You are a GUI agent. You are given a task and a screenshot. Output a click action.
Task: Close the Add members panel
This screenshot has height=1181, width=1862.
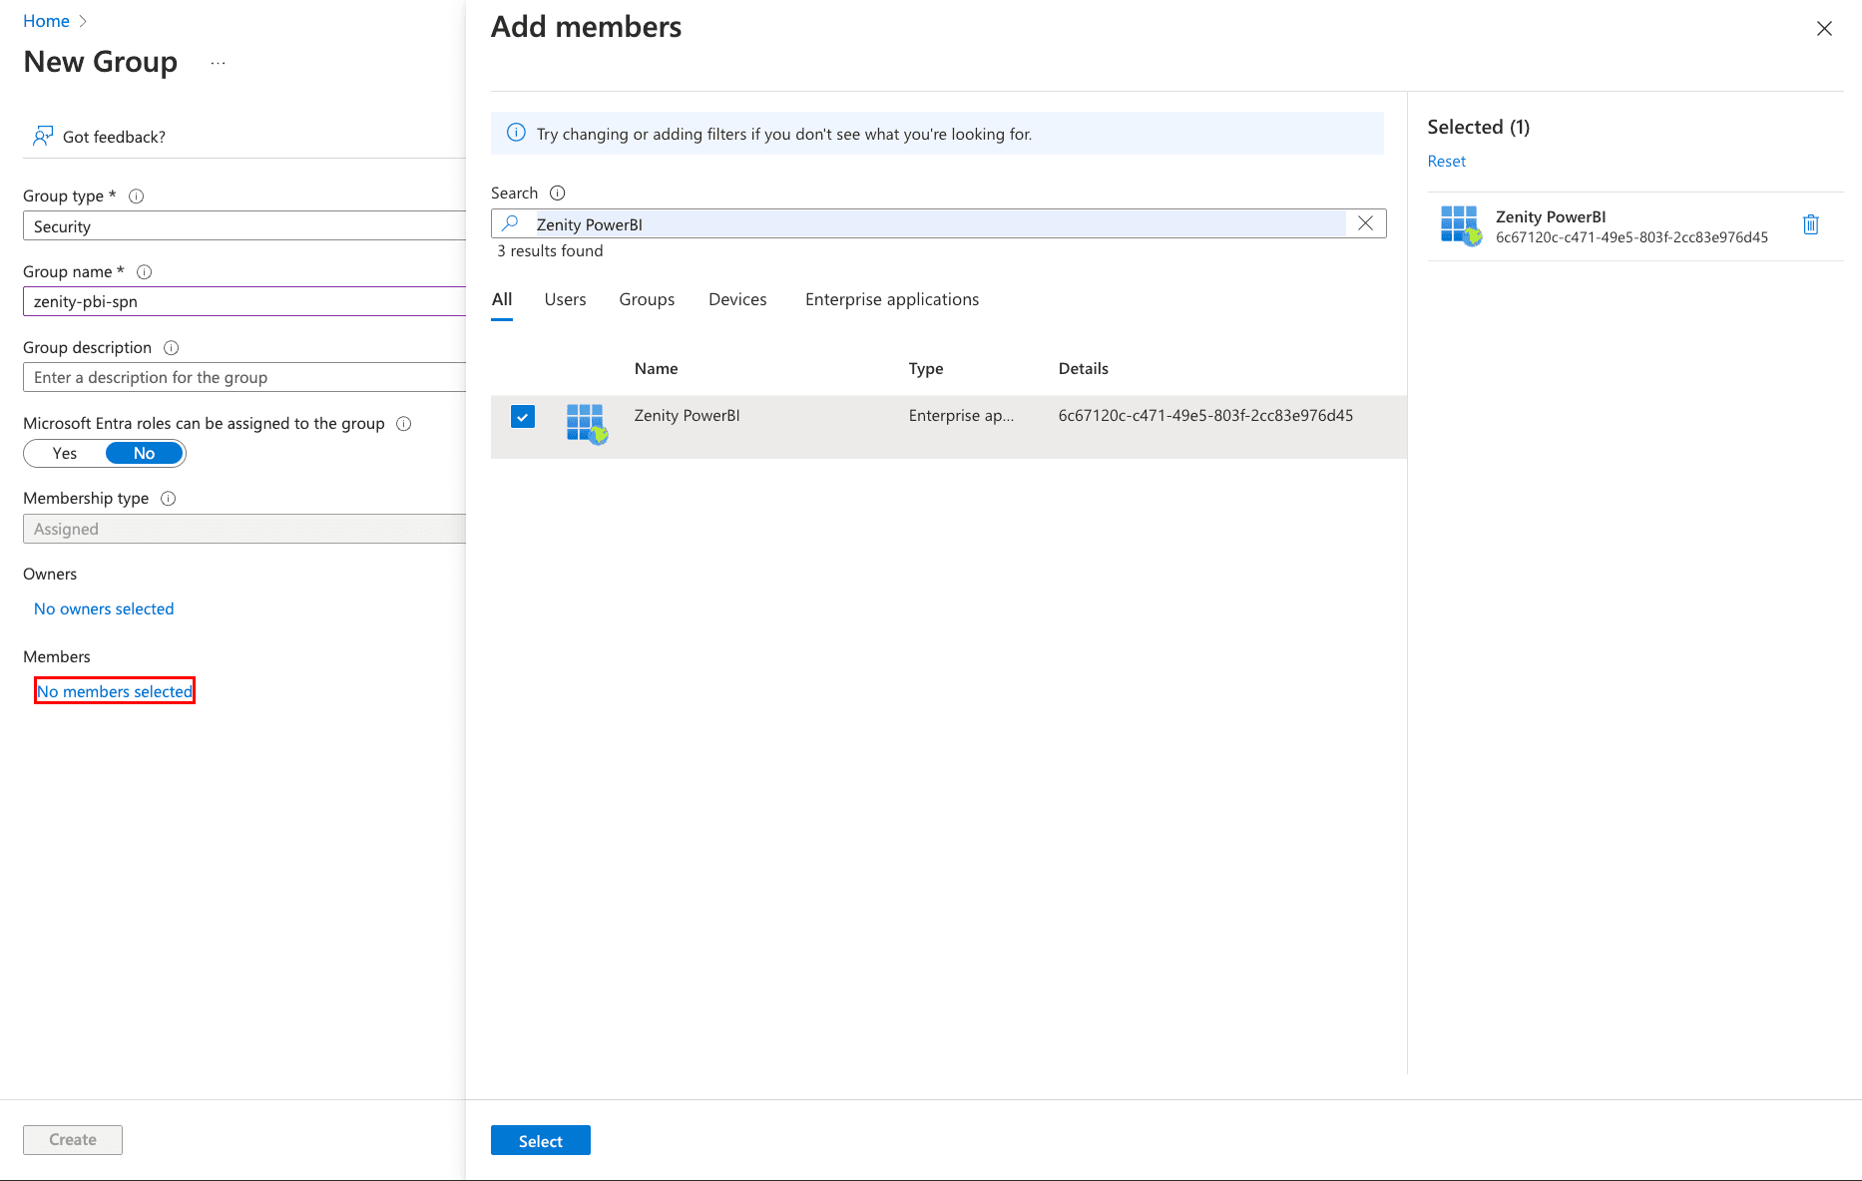1824,29
